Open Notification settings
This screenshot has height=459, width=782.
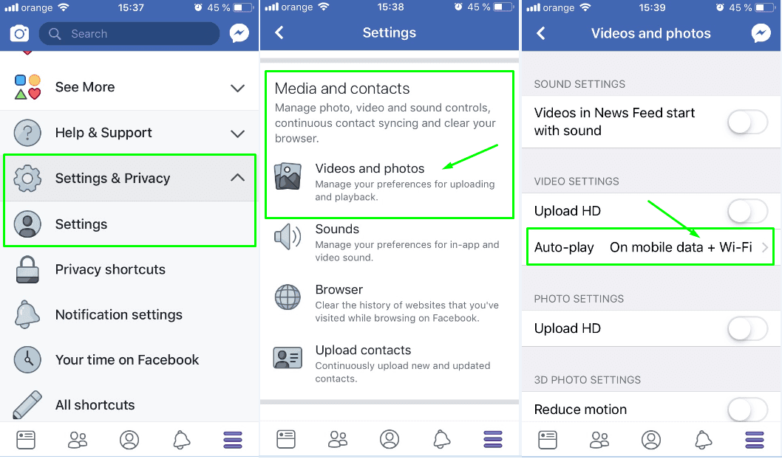(x=118, y=315)
